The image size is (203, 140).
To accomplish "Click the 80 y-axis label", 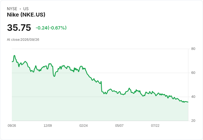I will [193, 49].
